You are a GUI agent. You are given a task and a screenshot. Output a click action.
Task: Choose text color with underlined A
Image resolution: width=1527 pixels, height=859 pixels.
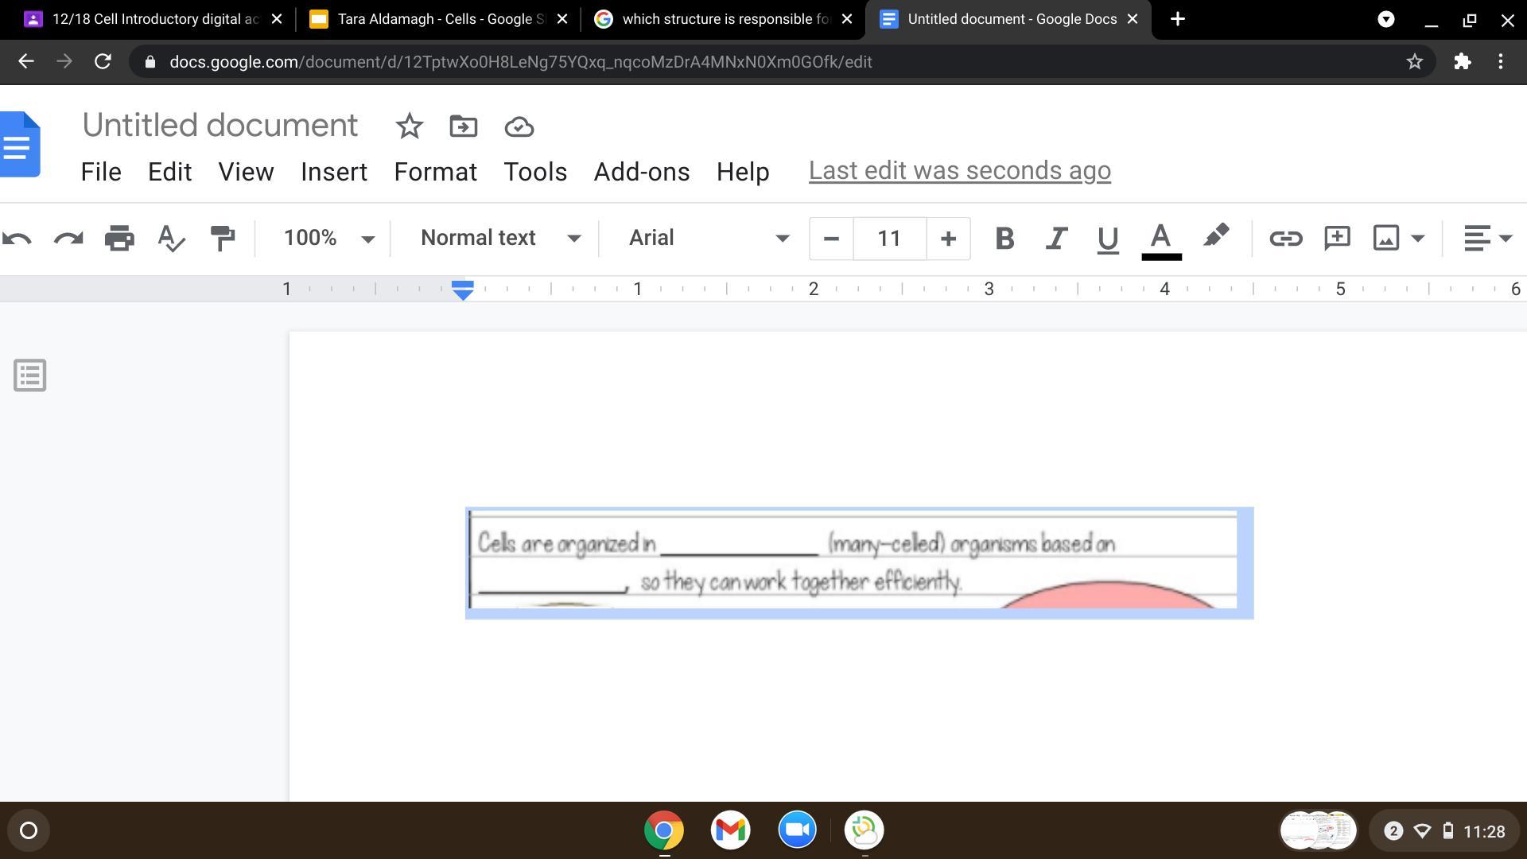point(1161,239)
